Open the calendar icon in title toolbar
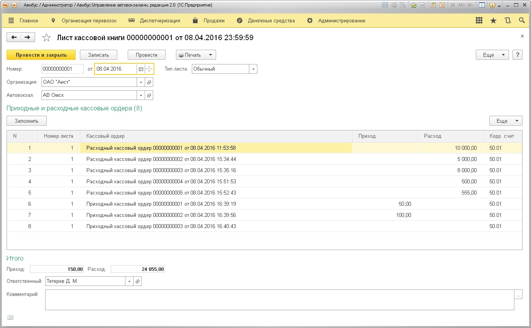 pyautogui.click(x=442, y=5)
